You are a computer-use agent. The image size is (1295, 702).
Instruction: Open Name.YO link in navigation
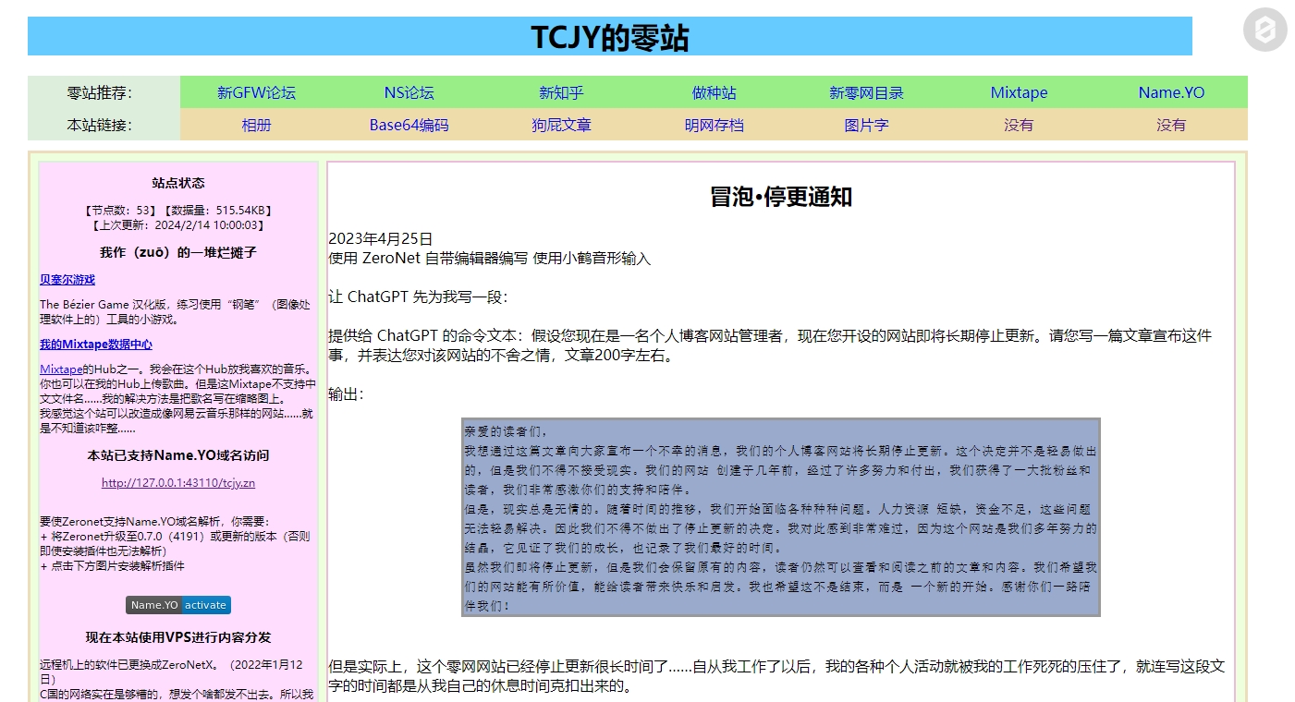point(1171,92)
